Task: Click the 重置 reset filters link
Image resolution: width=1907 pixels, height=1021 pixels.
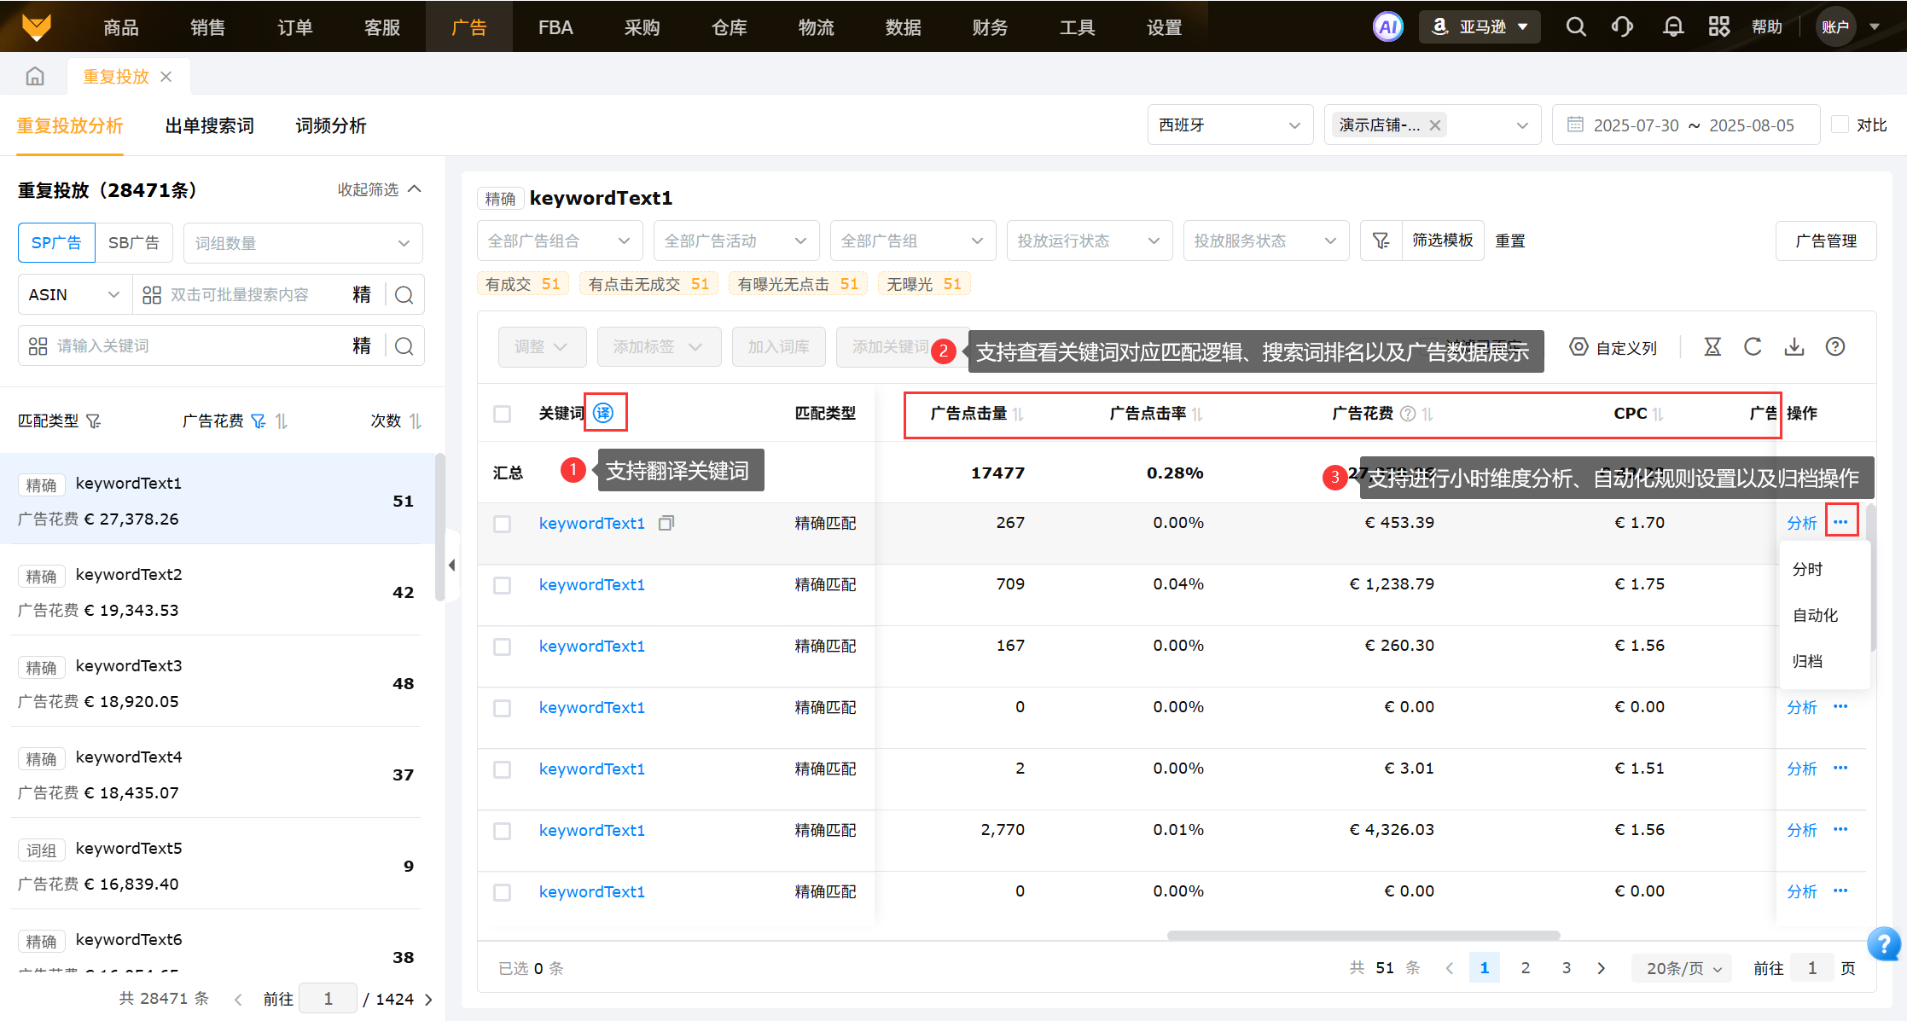Action: point(1509,241)
